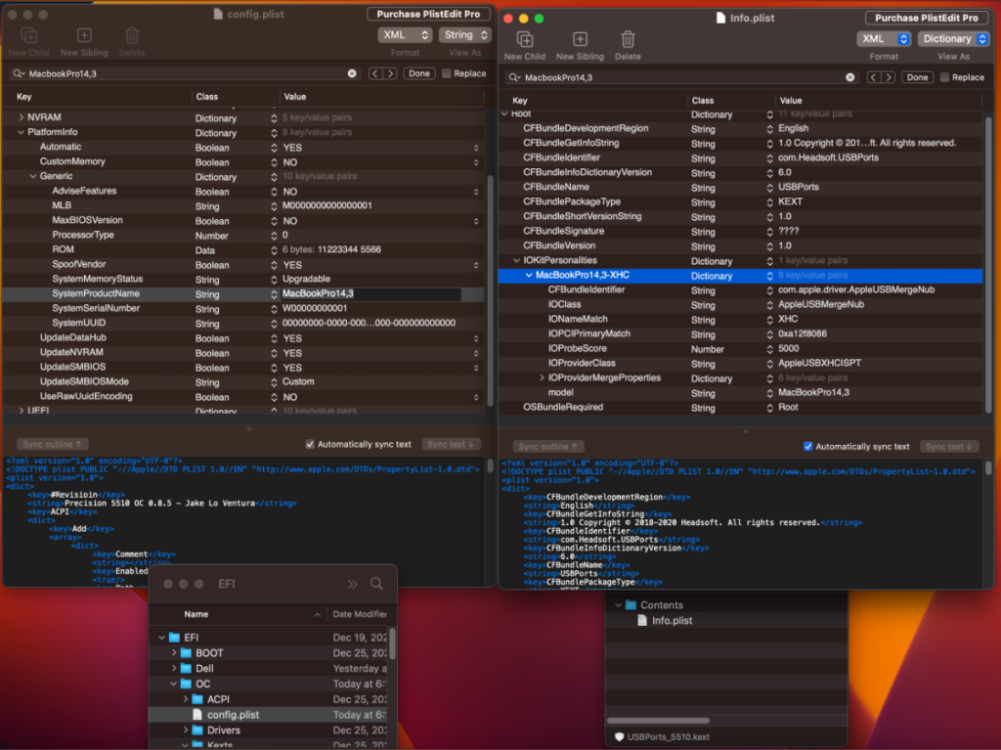Viewport: 1001px width, 750px height.
Task: Clear search field in config.plist window
Action: (x=352, y=73)
